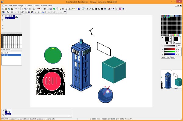Toggle the pink highlighted toolbar button

pyautogui.click(x=120, y=9)
